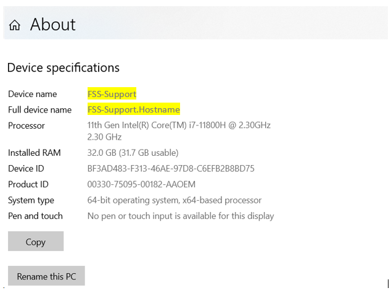Click the Rename this PC button
Viewport: 391px width, 293px height.
point(46,276)
